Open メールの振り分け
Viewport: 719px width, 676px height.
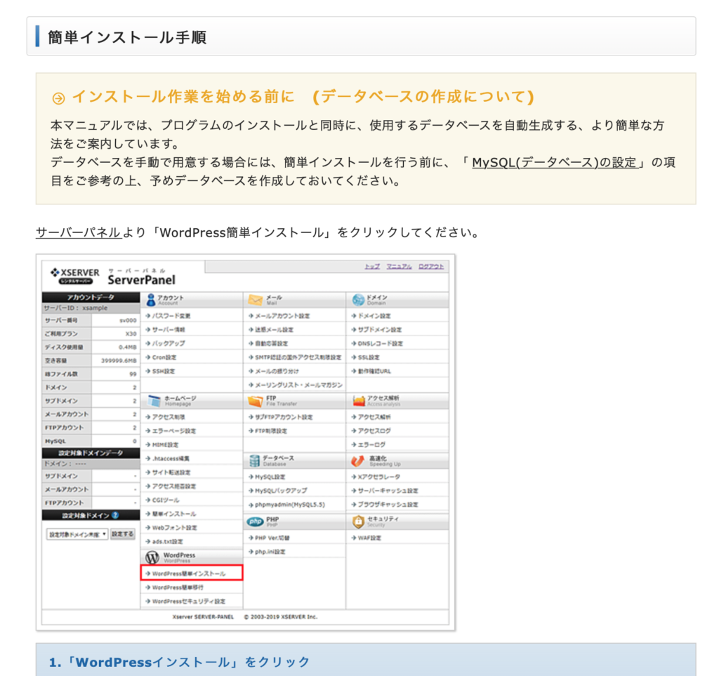(277, 371)
